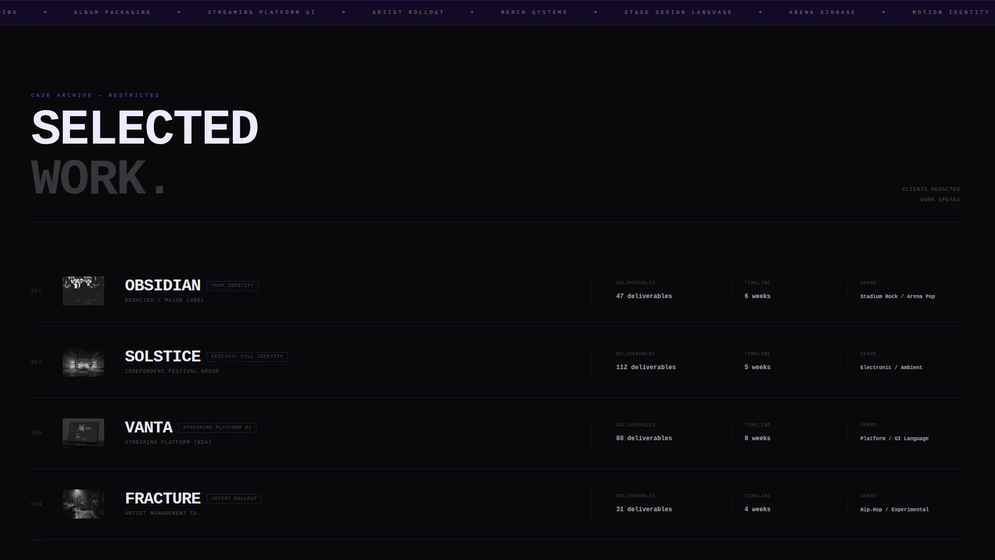This screenshot has width=995, height=560.
Task: Open the FRACTURE project thumbnail
Action: pyautogui.click(x=83, y=504)
